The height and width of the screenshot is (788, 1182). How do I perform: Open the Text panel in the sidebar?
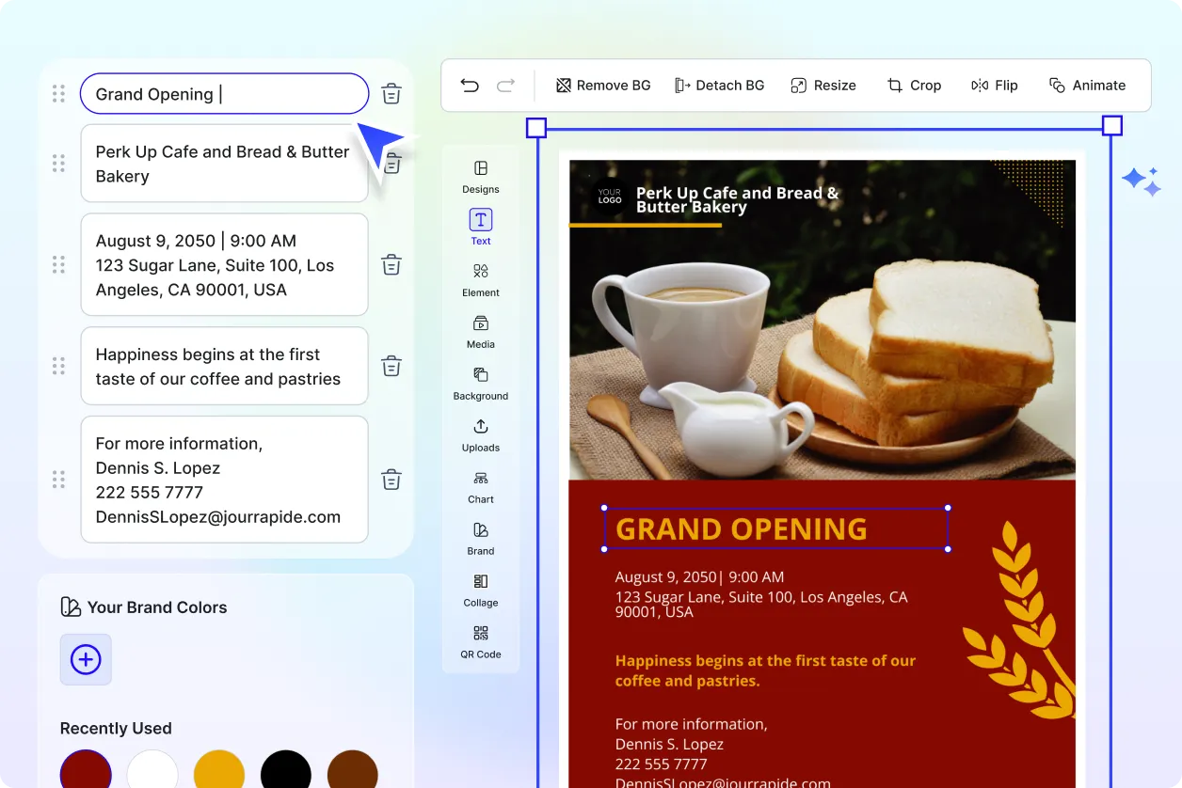(x=480, y=226)
